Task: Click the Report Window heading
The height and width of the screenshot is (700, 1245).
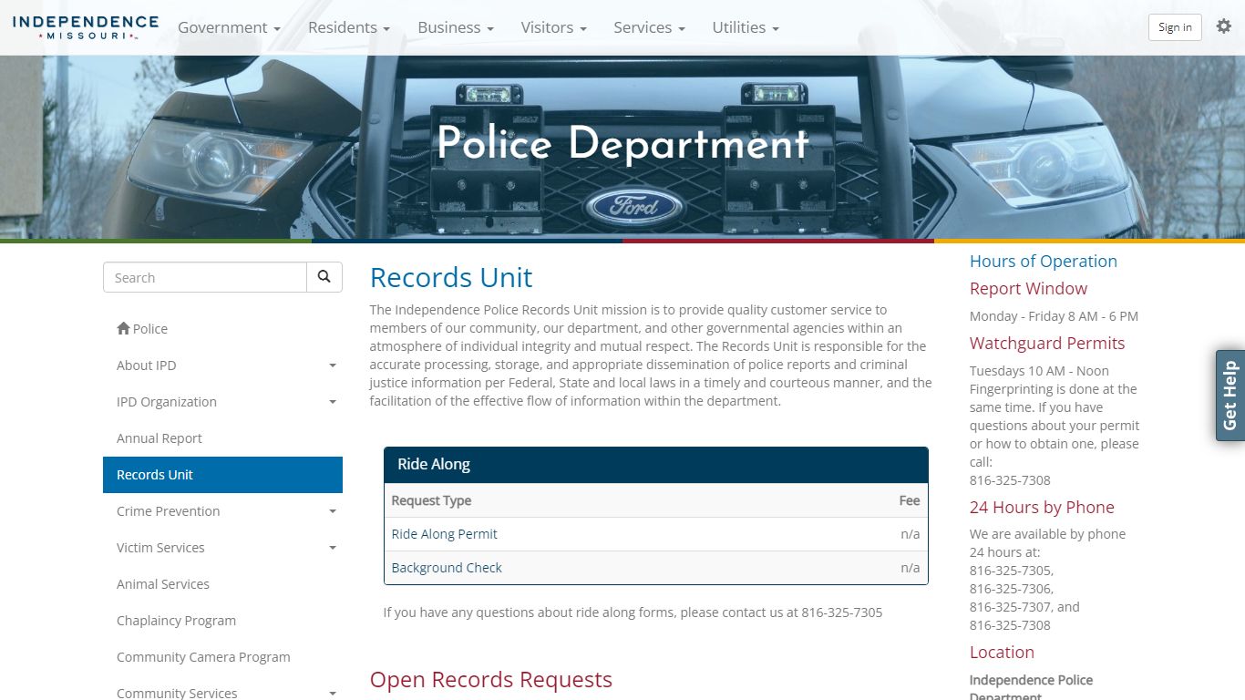Action: pos(1028,289)
